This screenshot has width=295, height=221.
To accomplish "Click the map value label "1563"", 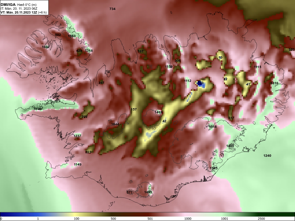I will coord(72,36).
